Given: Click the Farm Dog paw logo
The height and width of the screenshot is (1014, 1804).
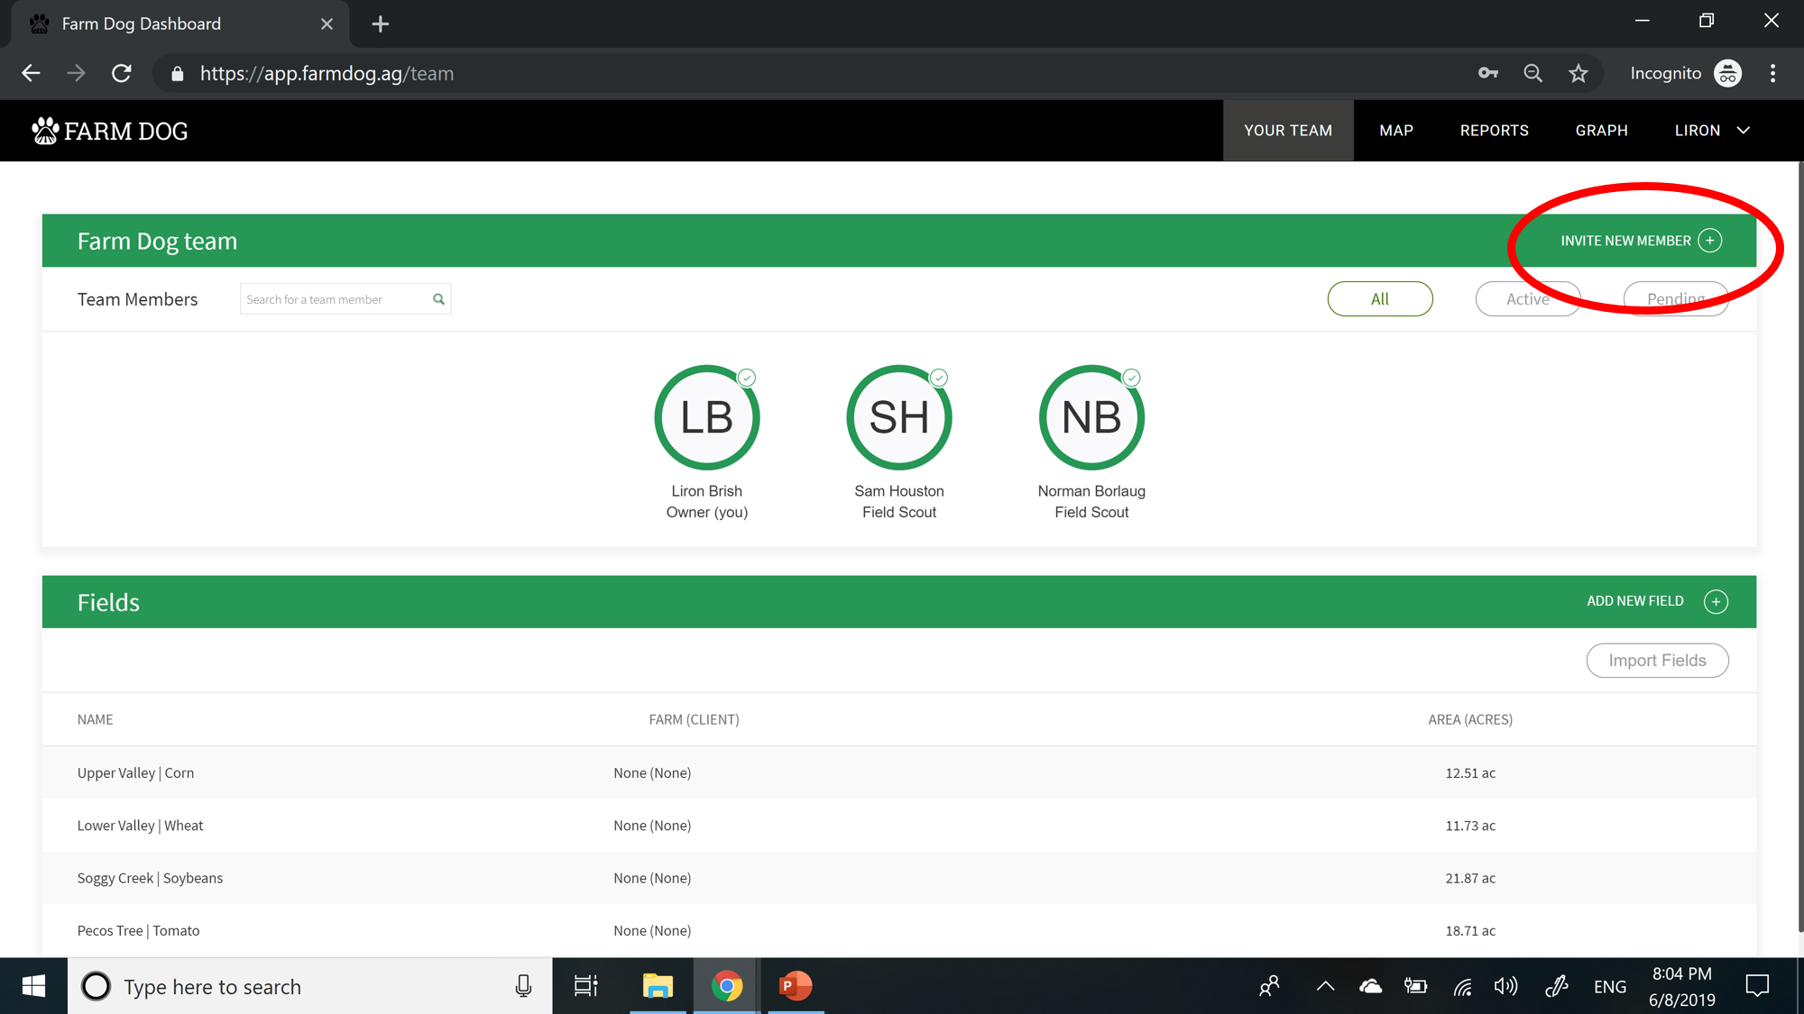Looking at the screenshot, I should (45, 131).
